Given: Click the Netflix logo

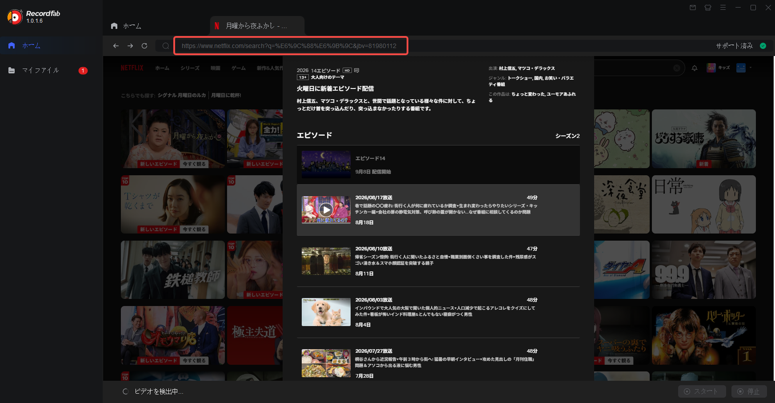Looking at the screenshot, I should tap(132, 68).
